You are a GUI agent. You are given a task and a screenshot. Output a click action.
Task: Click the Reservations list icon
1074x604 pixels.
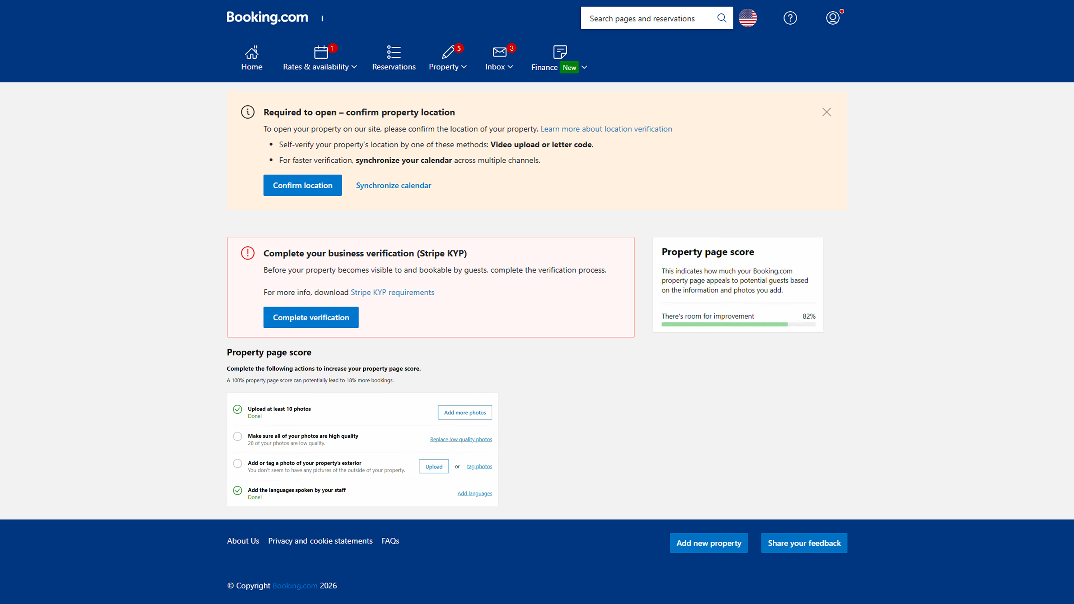pos(394,52)
